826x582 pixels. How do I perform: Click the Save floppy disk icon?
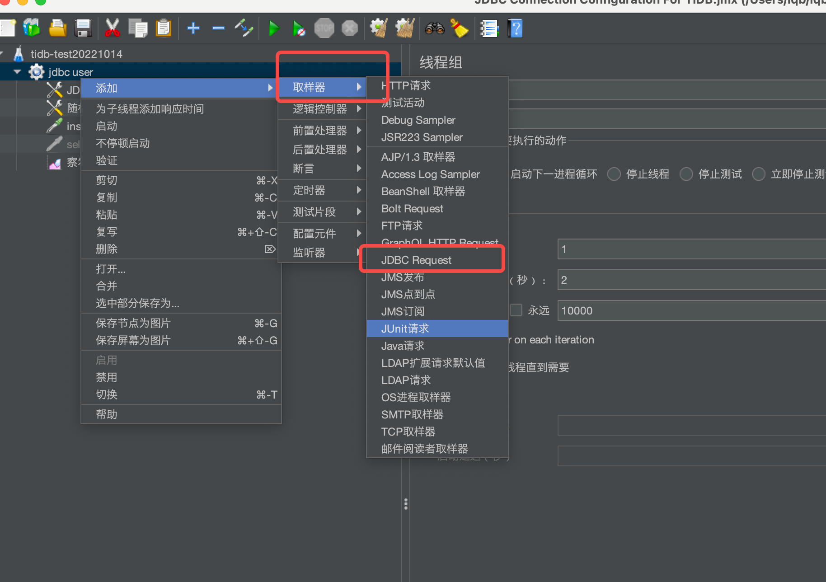pyautogui.click(x=83, y=28)
